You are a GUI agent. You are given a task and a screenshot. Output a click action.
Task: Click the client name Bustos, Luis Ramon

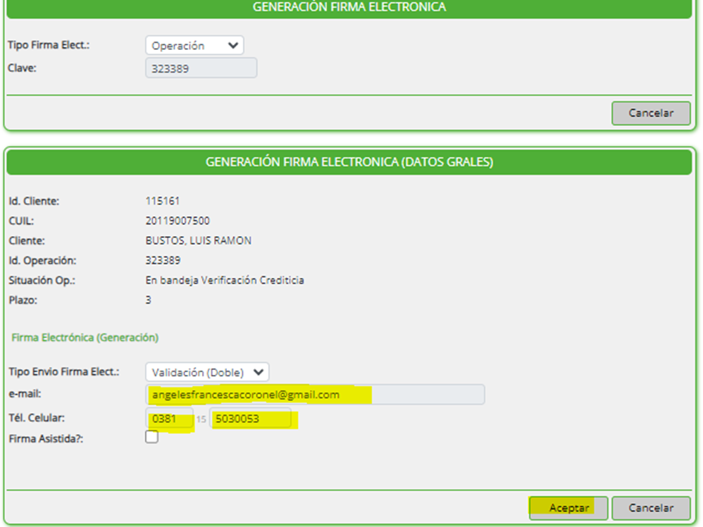click(198, 241)
